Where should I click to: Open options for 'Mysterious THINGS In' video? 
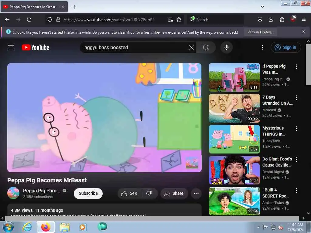pos(296,129)
